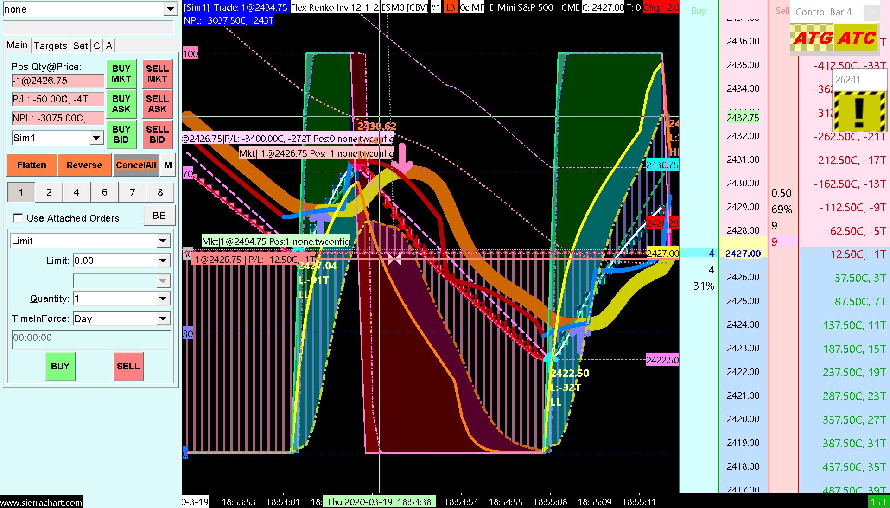Open the Sim1 account dropdown

pos(96,138)
